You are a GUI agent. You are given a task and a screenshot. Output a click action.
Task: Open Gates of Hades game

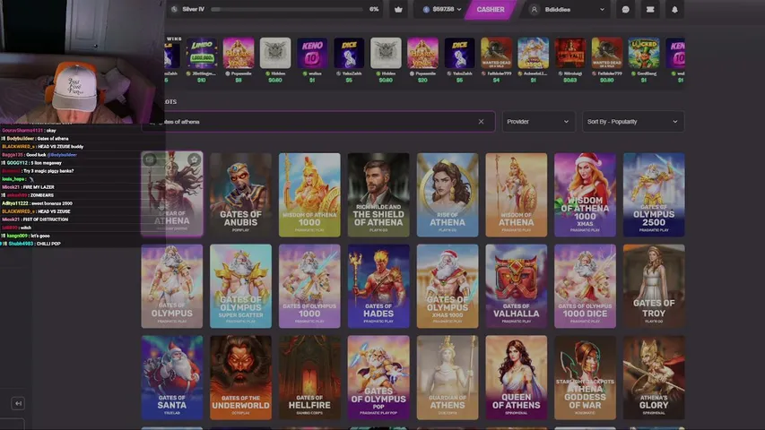tap(378, 286)
